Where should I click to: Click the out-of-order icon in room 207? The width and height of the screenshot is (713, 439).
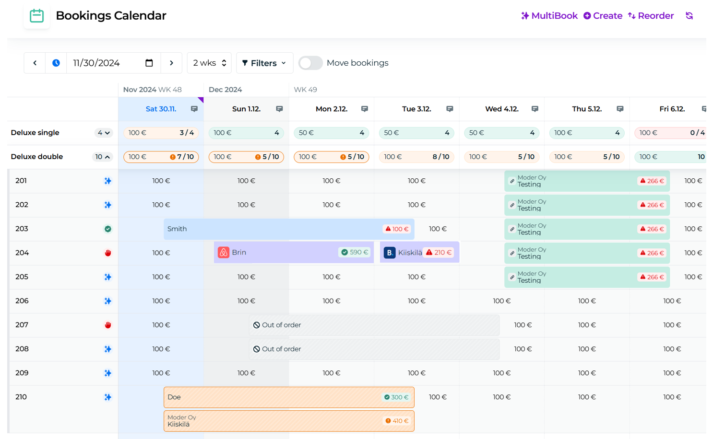[x=257, y=325]
